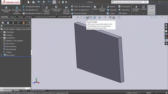Open SOLIDWORKS MBD tab

coord(64,17)
